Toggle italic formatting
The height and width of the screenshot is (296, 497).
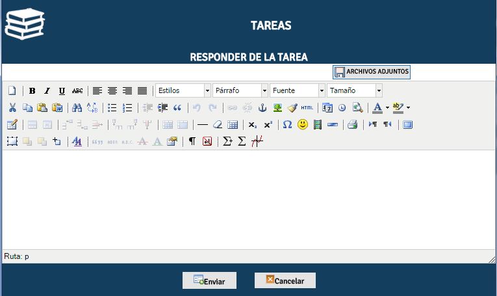click(47, 90)
